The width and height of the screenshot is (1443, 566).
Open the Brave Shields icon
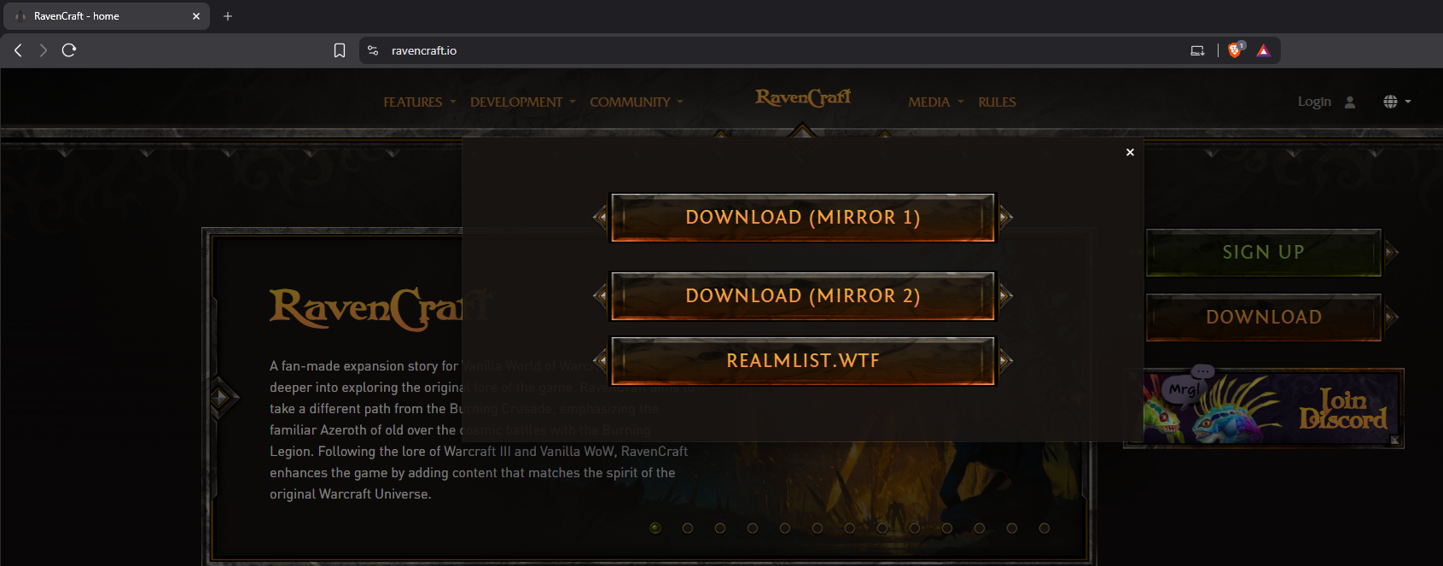[1236, 50]
